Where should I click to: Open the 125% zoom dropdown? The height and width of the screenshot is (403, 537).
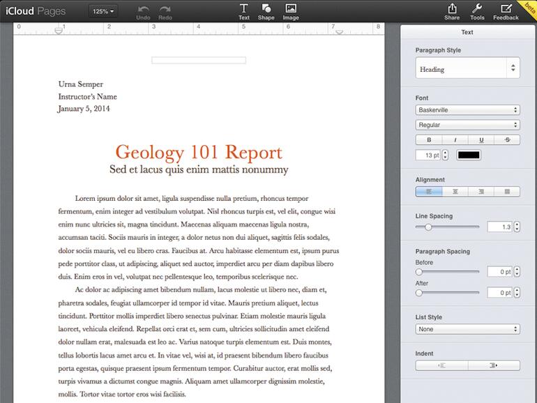(x=104, y=11)
